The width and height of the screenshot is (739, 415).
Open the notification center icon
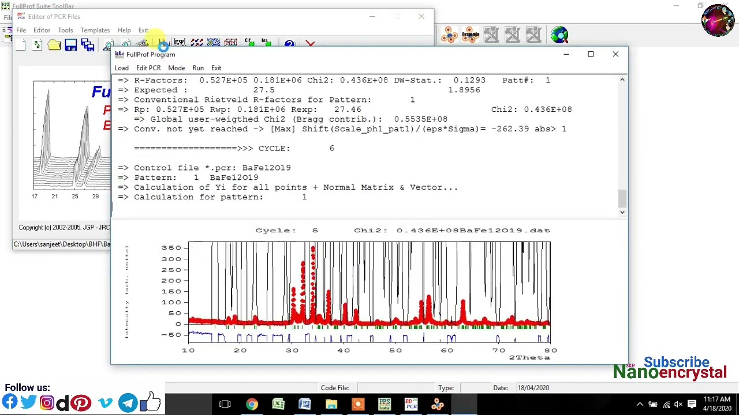[x=692, y=404]
